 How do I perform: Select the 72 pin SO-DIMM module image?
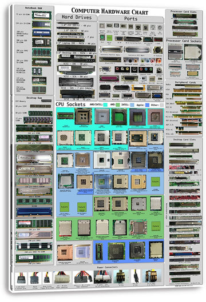coord(42,15)
